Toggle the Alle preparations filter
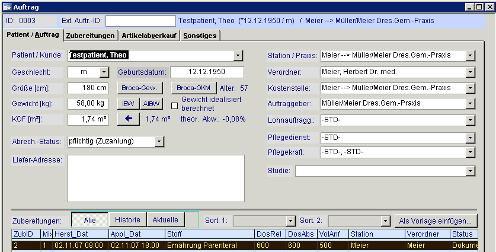Viewport: 496px width, 252px height. [x=90, y=220]
